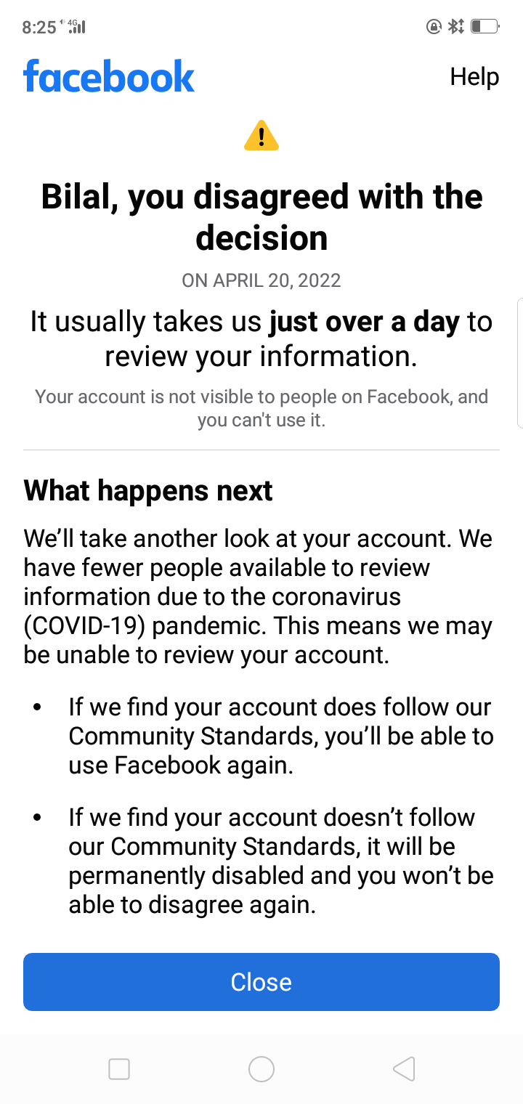Open Help
Screen dimensions: 523x1104
(x=474, y=76)
